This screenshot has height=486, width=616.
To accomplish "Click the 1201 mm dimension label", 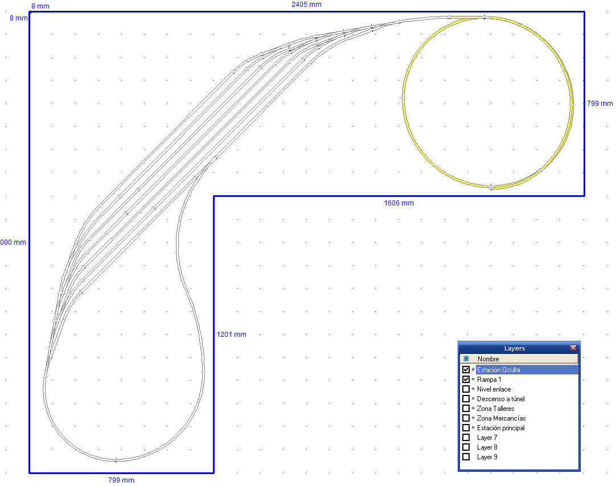I will [231, 335].
